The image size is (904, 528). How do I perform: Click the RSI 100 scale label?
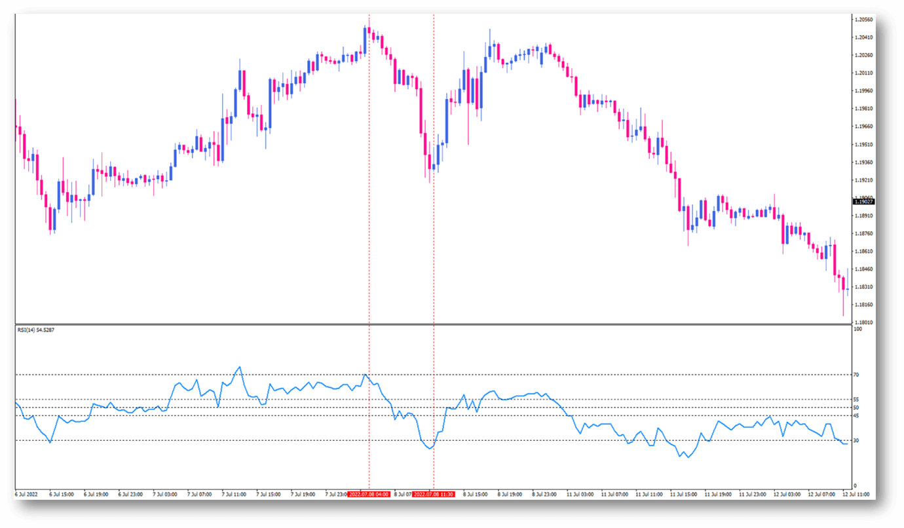click(857, 329)
